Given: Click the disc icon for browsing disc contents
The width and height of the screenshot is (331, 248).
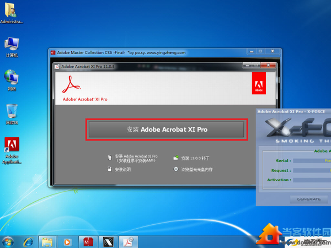Looking at the screenshot, I should (x=176, y=169).
